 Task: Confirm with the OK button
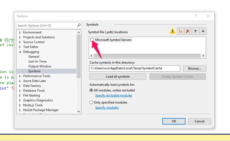[x=174, y=121]
